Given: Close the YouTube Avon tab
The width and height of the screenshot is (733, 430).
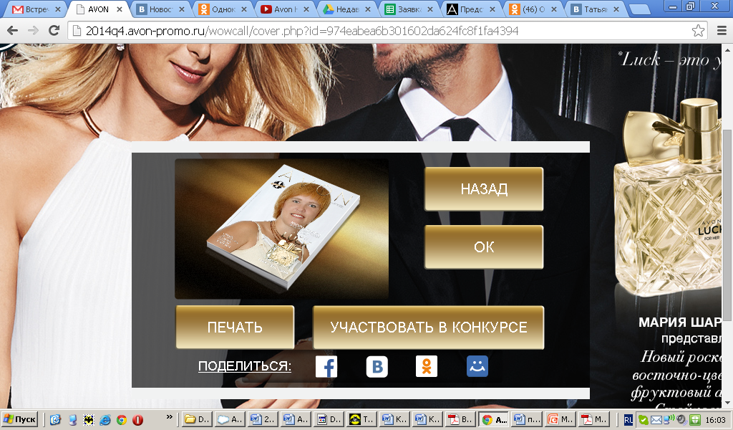Looking at the screenshot, I should (x=306, y=9).
